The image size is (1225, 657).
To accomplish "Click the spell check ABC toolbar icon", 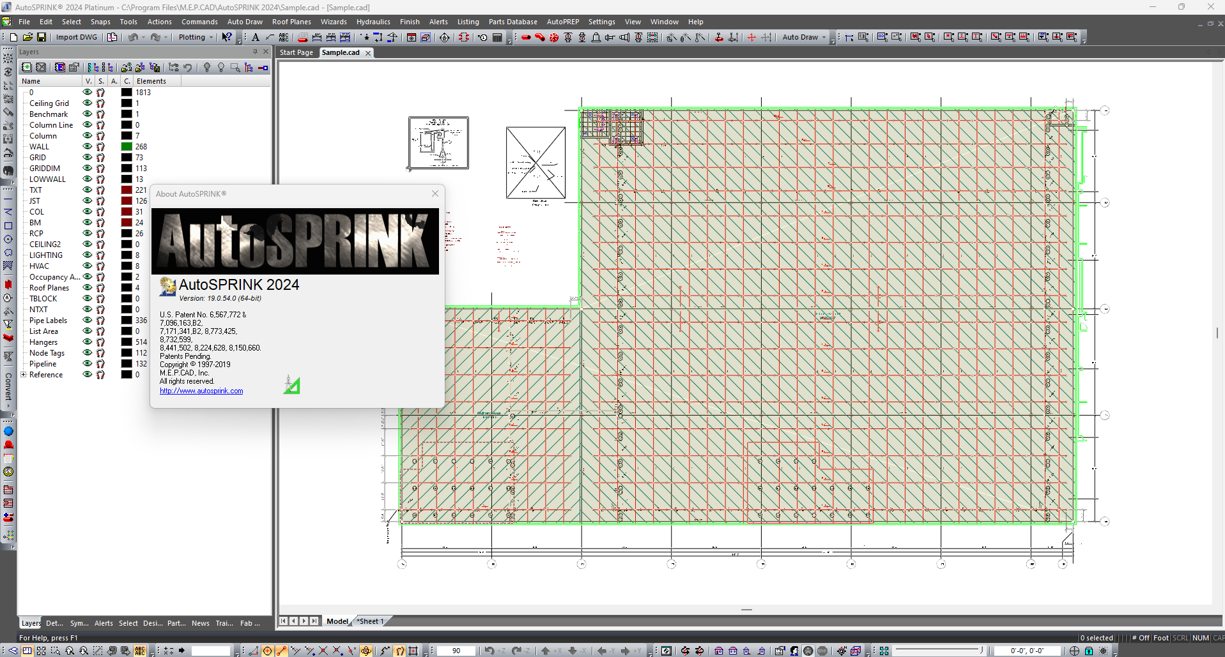I will click(284, 37).
